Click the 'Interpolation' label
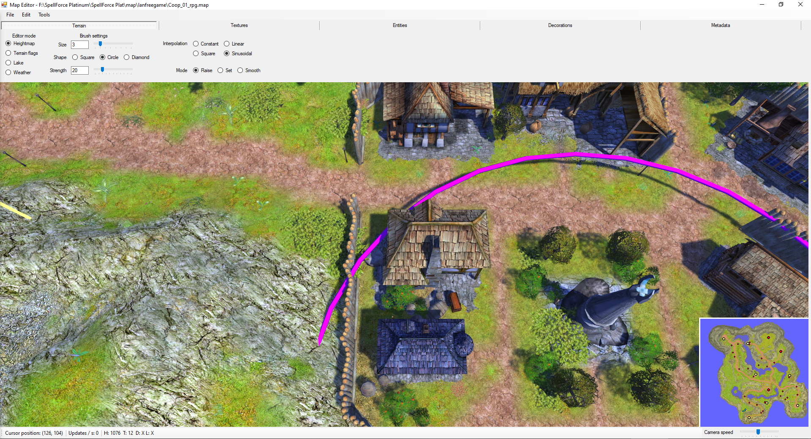Screen dimensions: 811x439 tap(175, 43)
